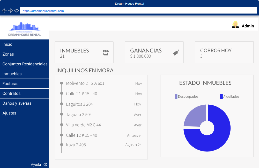The height and width of the screenshot is (168, 259).
Task: Click the browser back arrow
Action: pos(4,11)
